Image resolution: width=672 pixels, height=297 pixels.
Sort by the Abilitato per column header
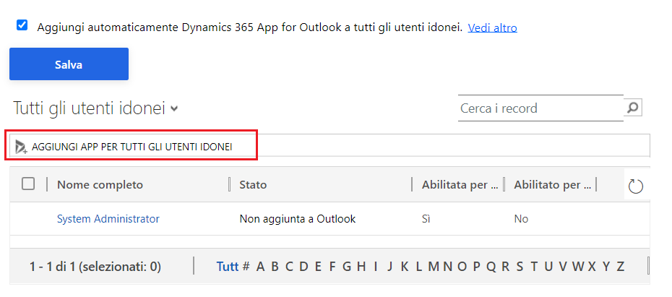[x=553, y=185]
